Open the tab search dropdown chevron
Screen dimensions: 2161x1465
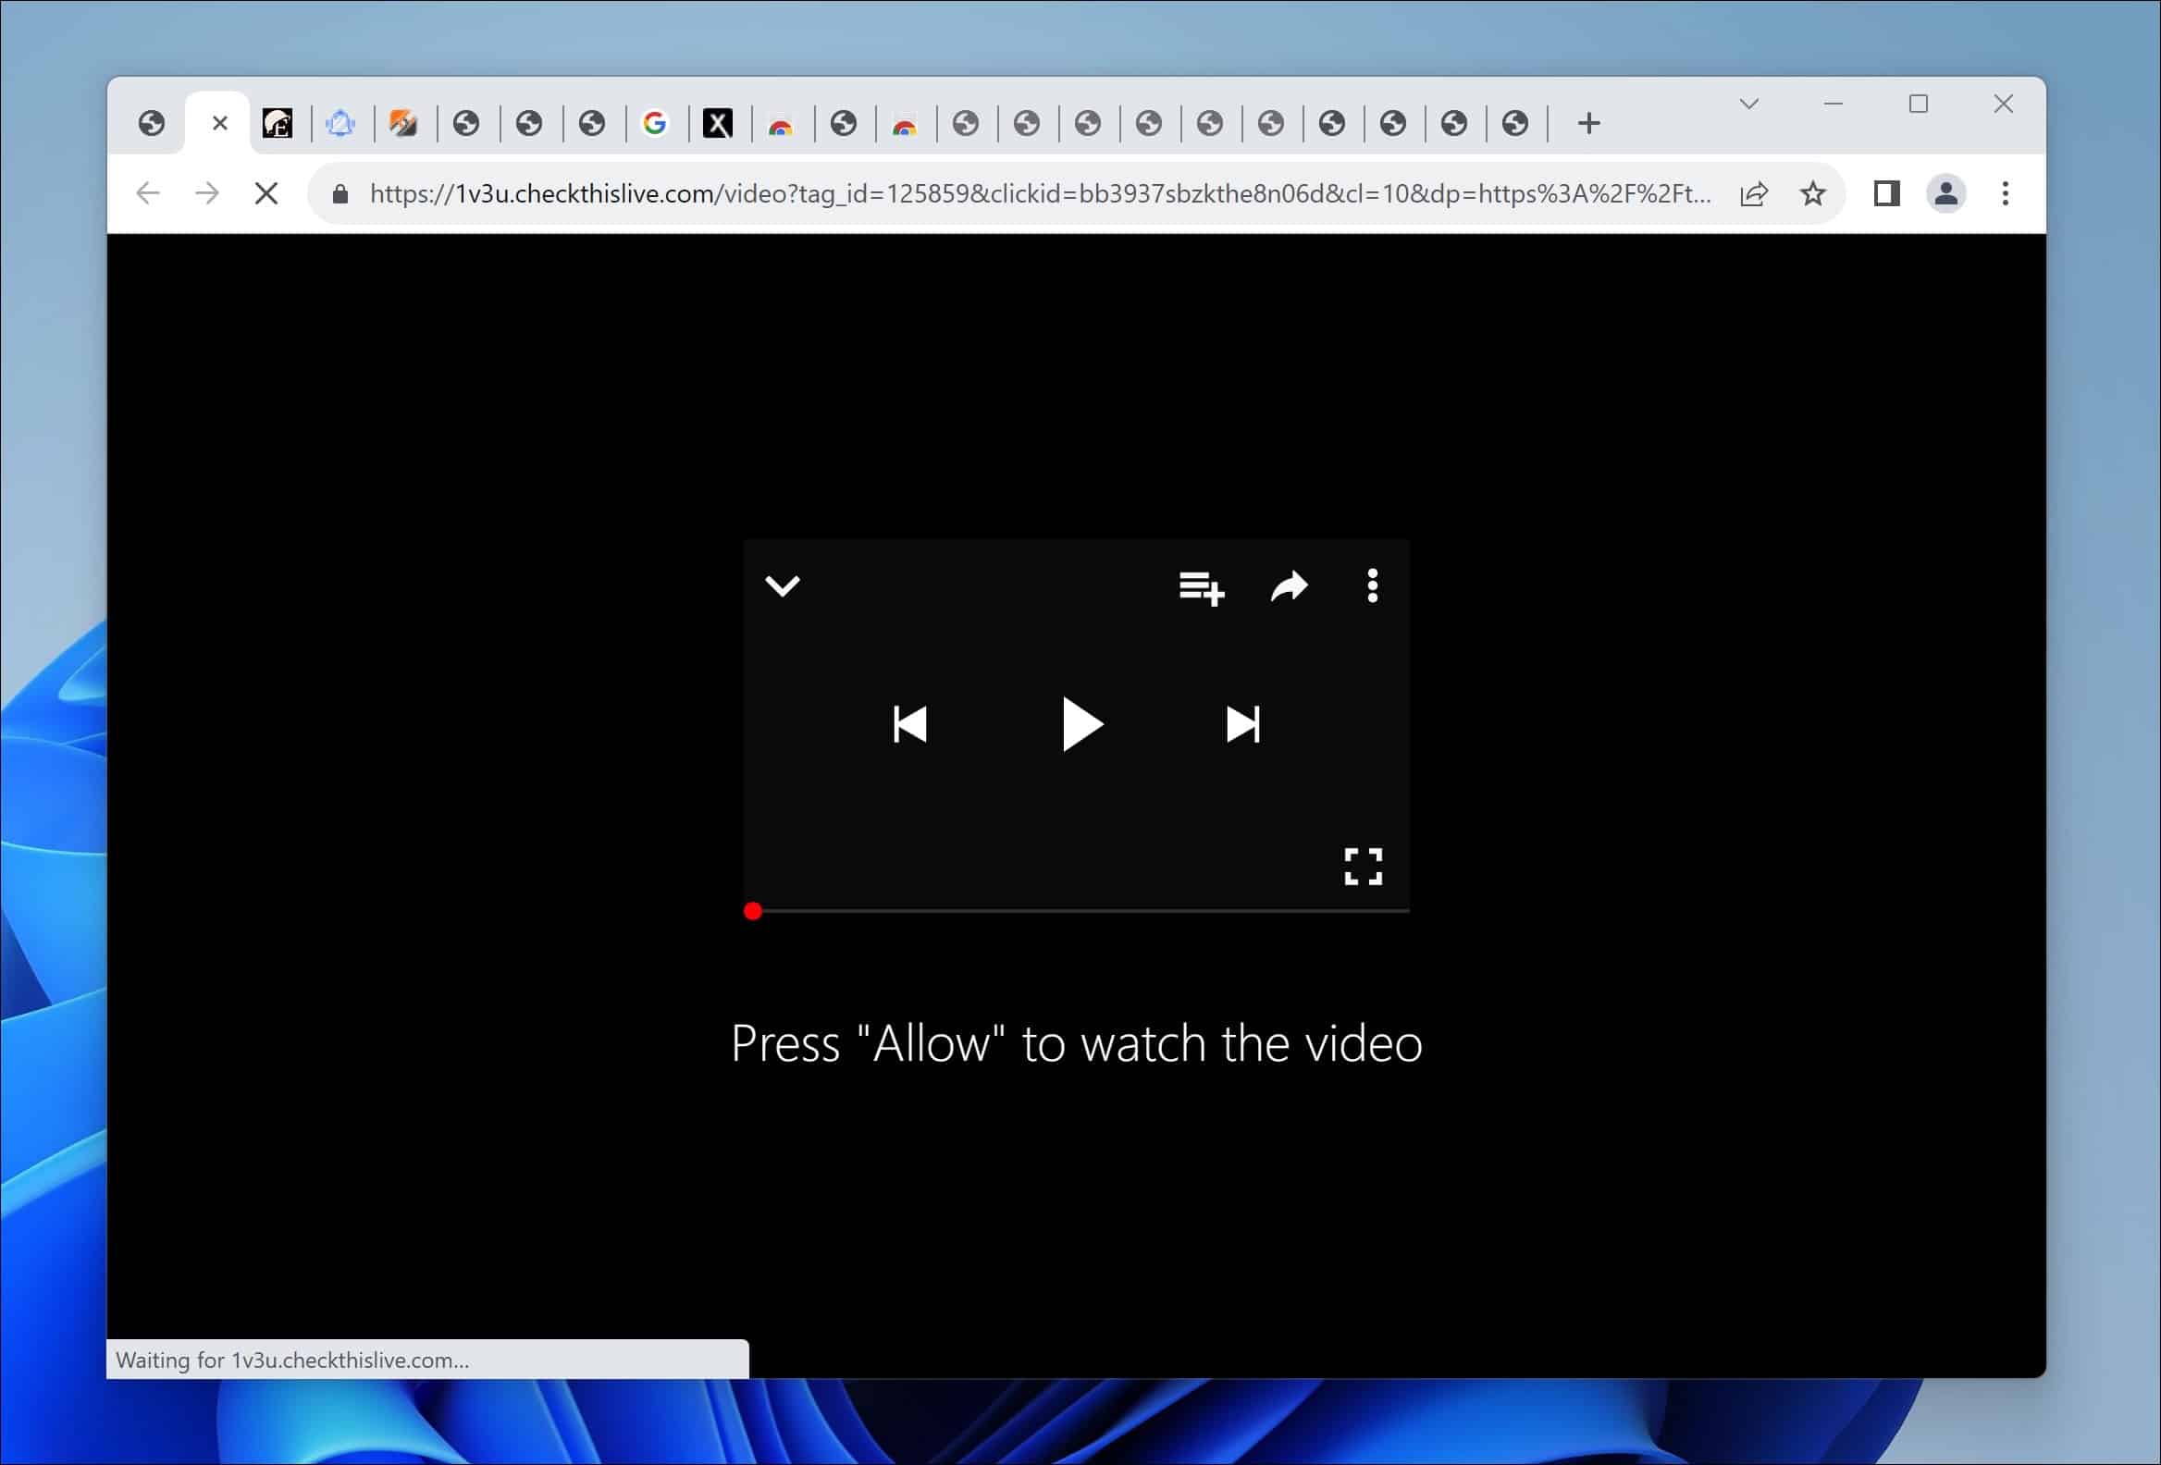(1749, 104)
